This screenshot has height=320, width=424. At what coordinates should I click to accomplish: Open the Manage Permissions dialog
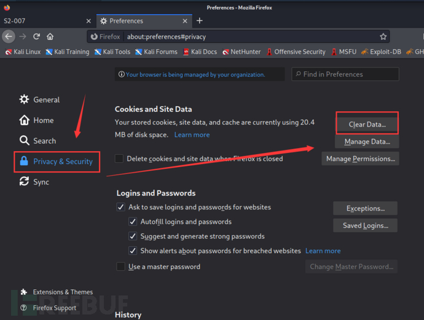point(361,159)
